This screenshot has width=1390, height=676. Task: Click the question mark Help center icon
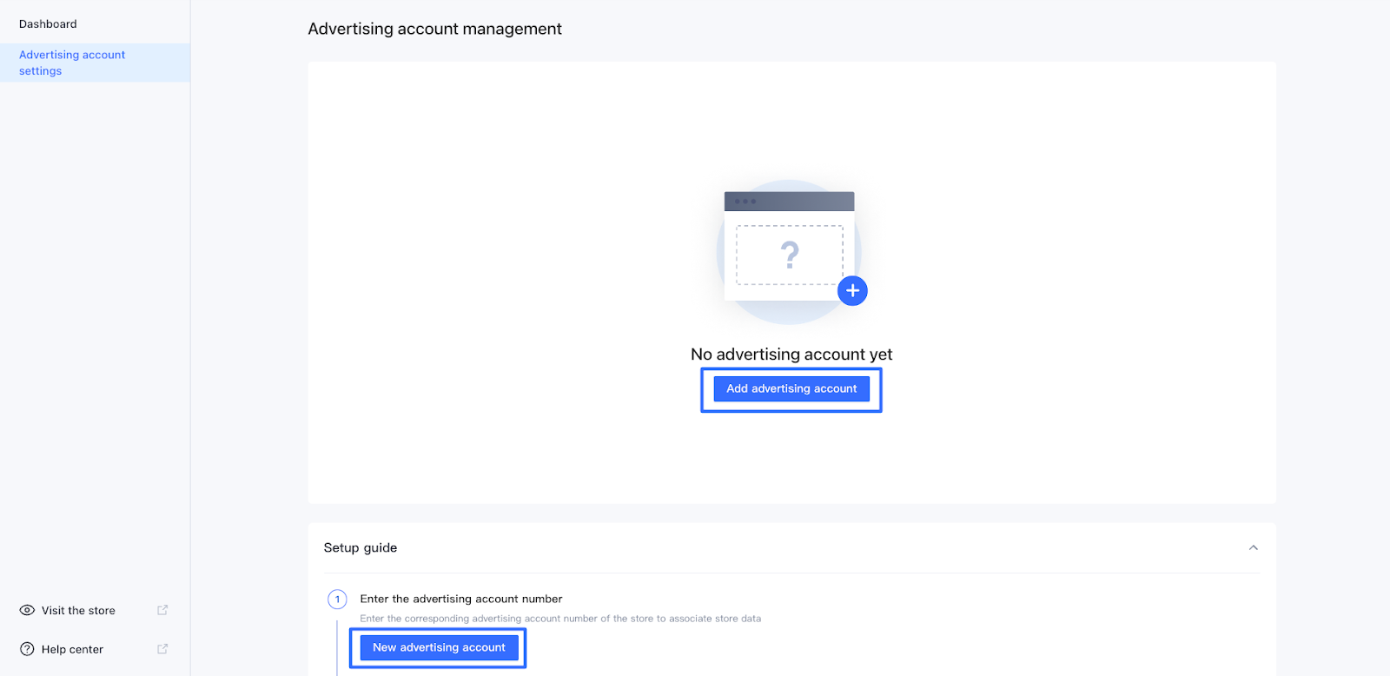click(x=27, y=649)
